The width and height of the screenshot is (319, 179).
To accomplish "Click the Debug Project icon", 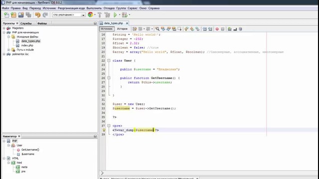I will tap(125, 15).
